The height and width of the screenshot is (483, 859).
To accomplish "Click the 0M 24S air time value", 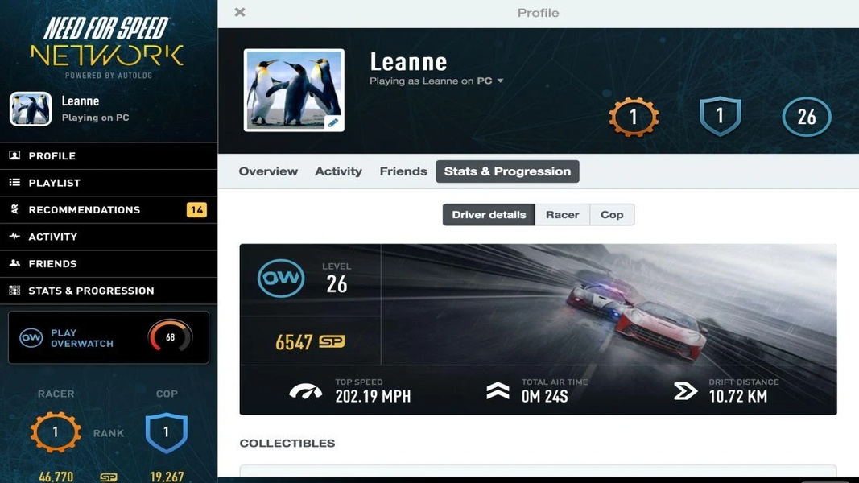I will [x=544, y=397].
